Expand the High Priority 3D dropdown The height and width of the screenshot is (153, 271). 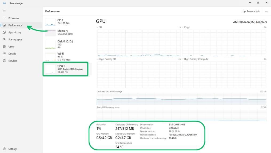pos(98,59)
